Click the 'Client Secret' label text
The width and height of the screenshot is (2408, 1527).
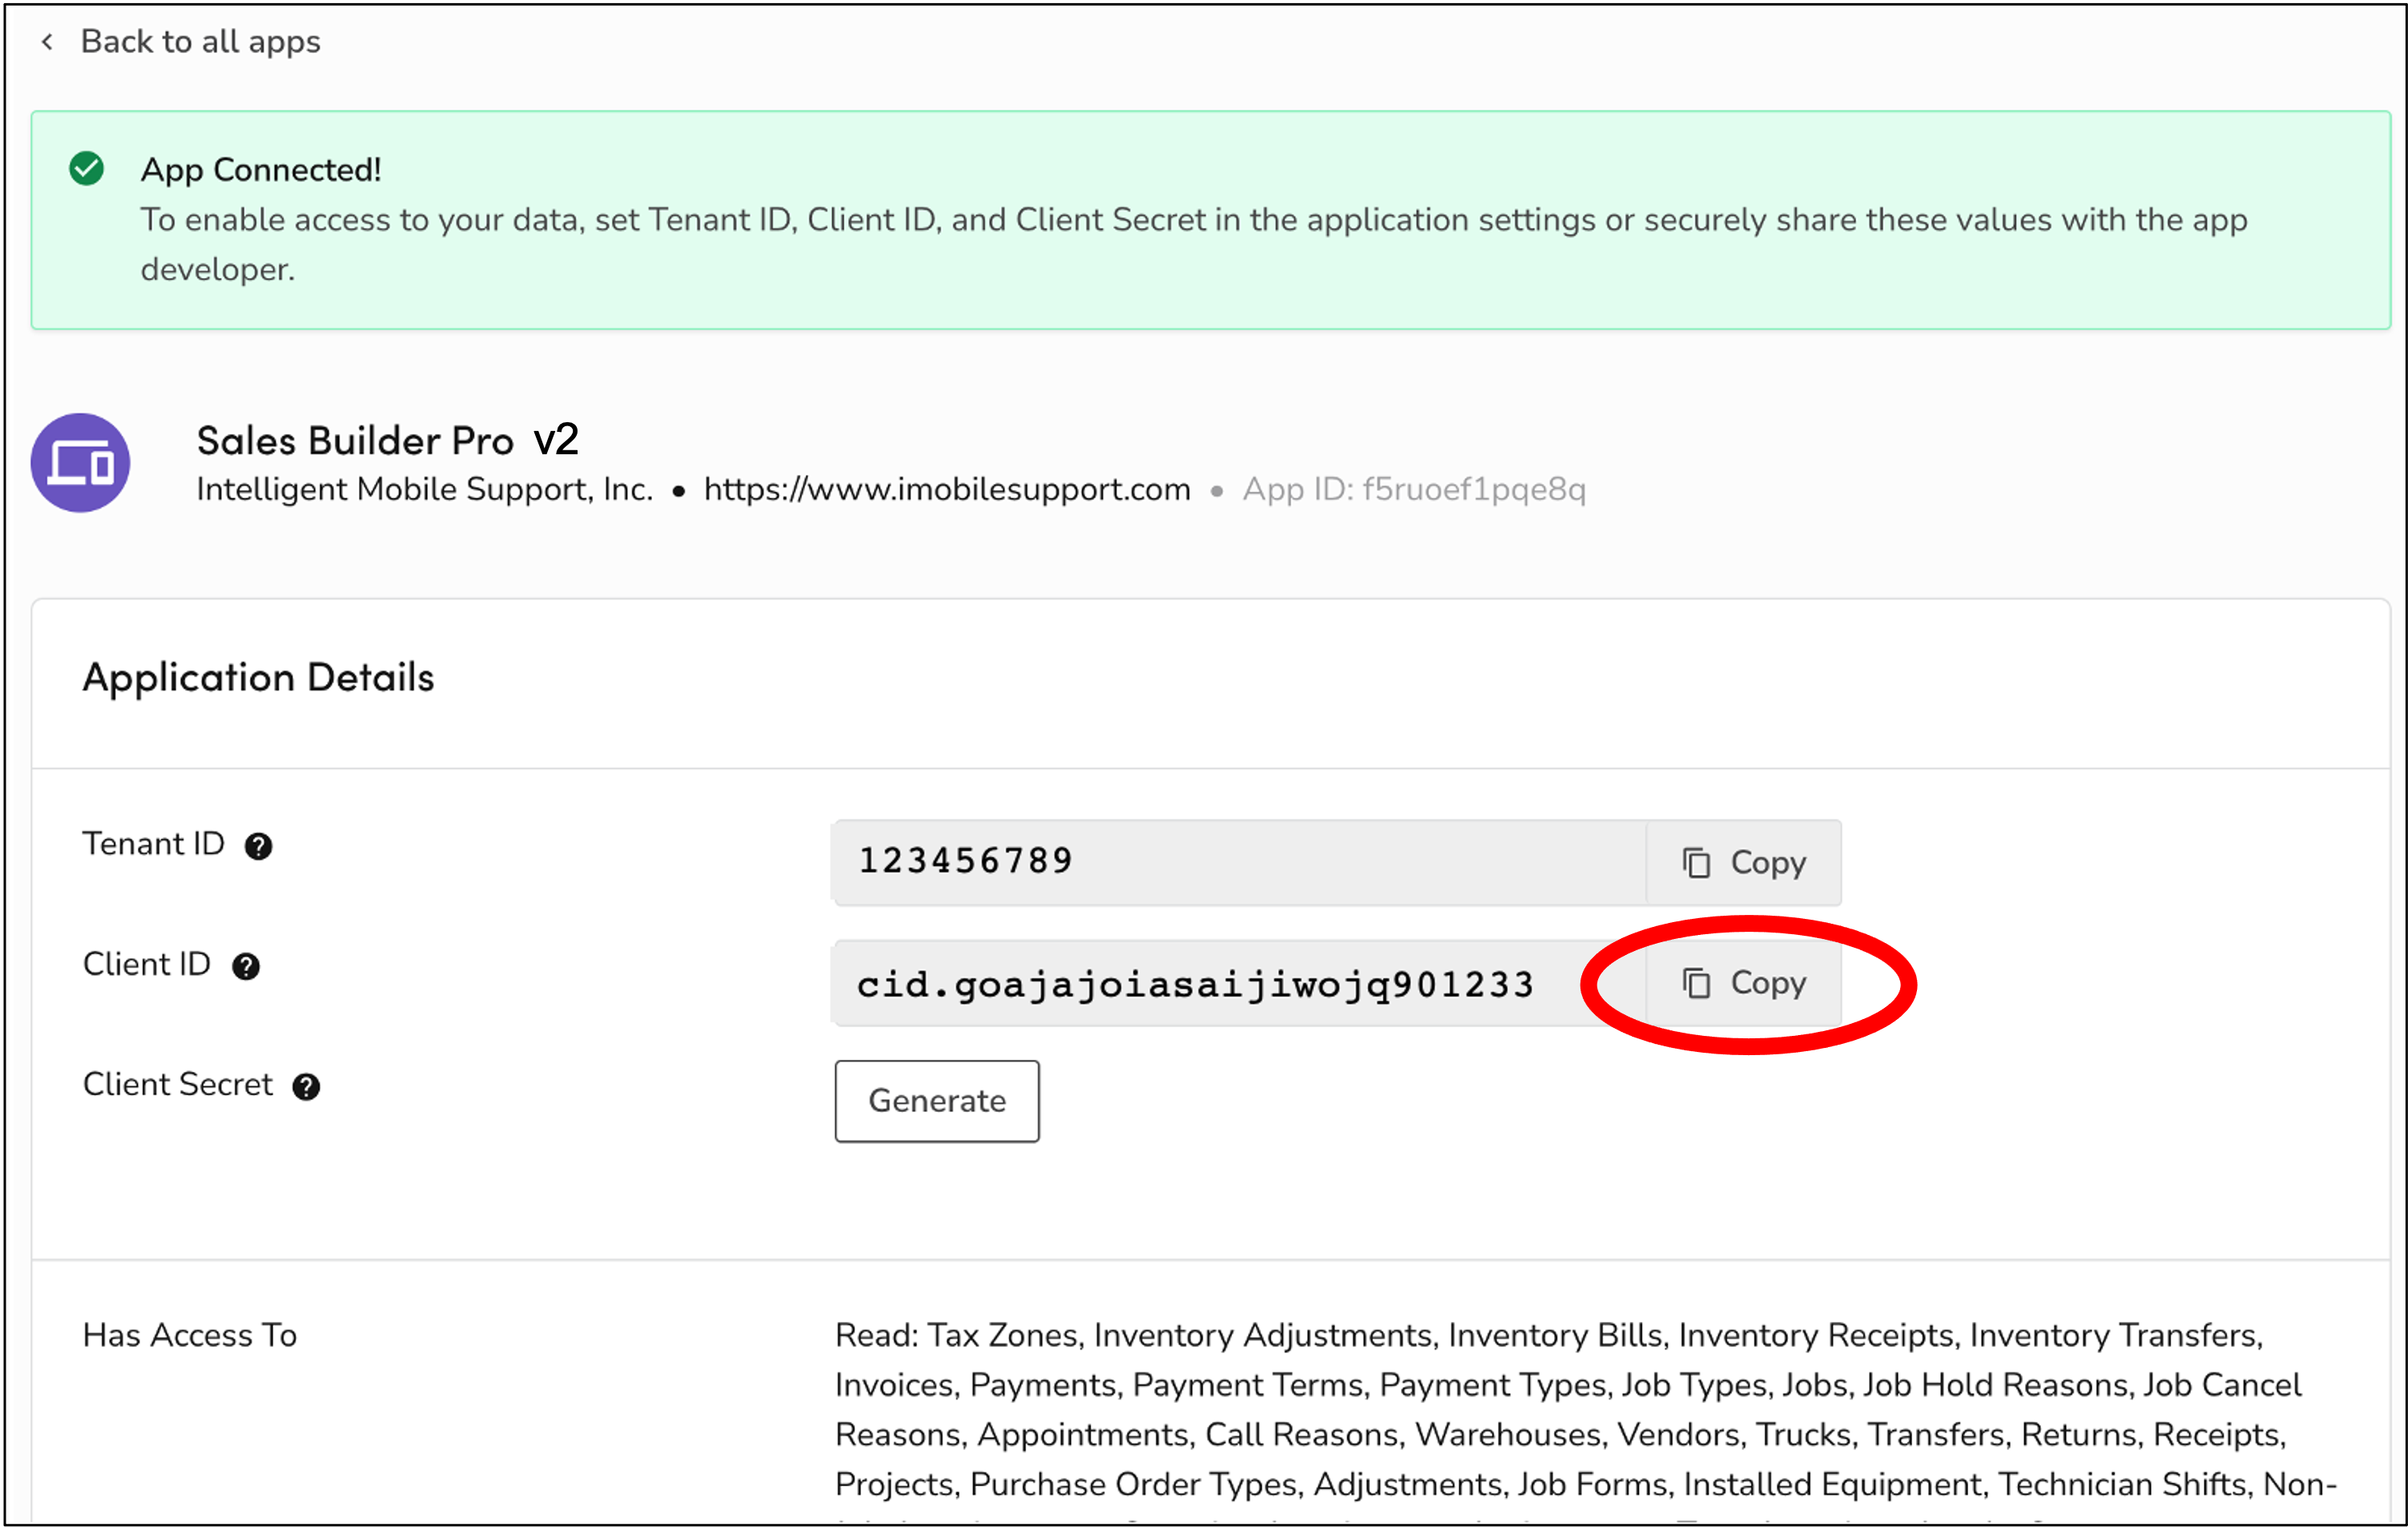coord(177,1084)
